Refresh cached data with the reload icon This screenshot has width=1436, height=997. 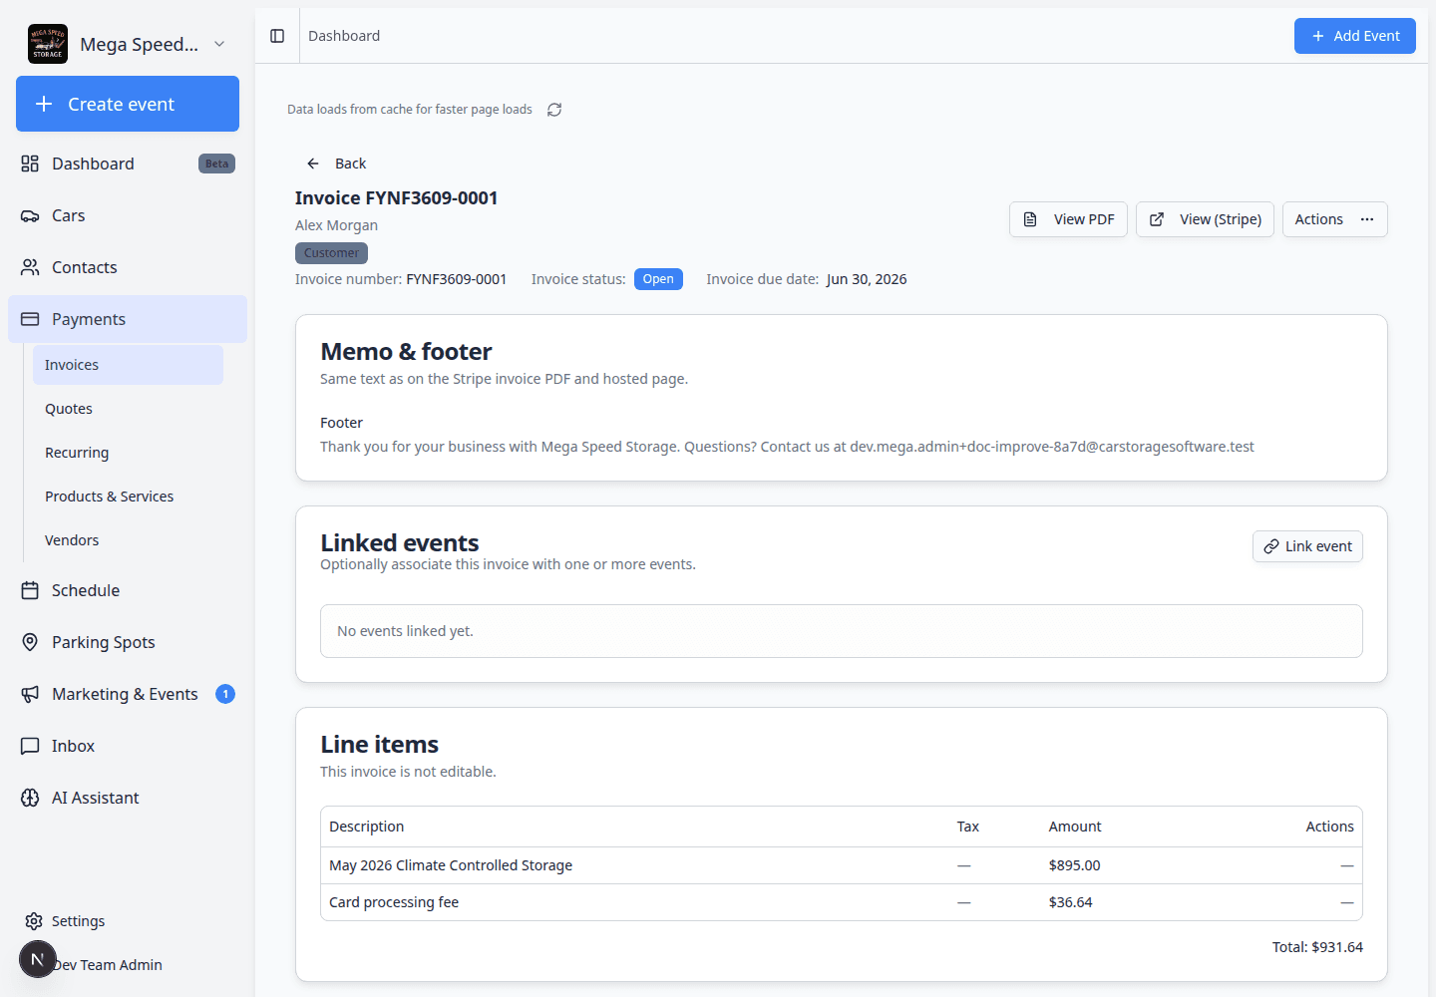(x=554, y=110)
